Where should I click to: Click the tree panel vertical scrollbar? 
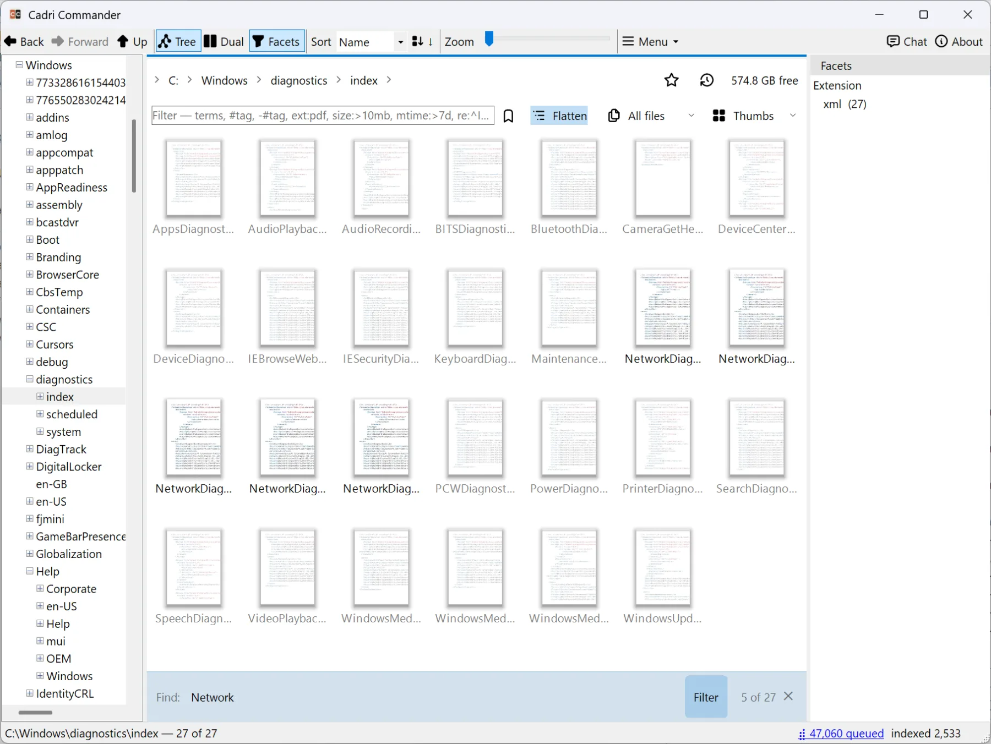pyautogui.click(x=134, y=156)
